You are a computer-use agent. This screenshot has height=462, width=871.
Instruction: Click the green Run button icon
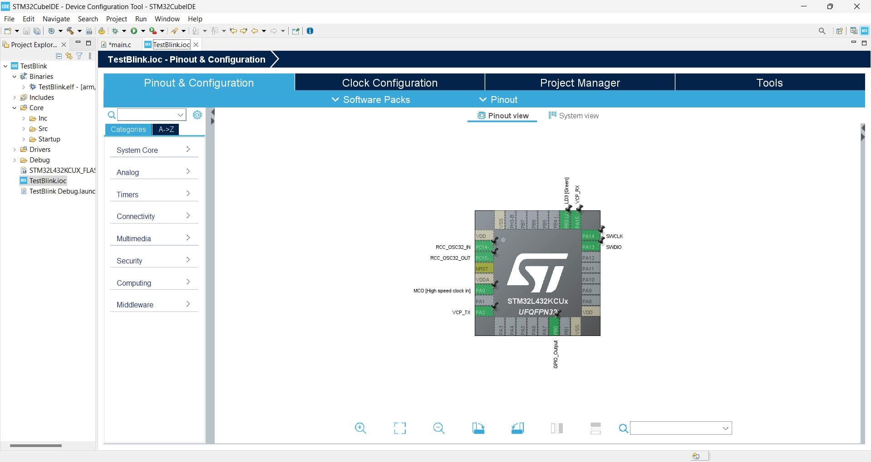click(x=134, y=31)
